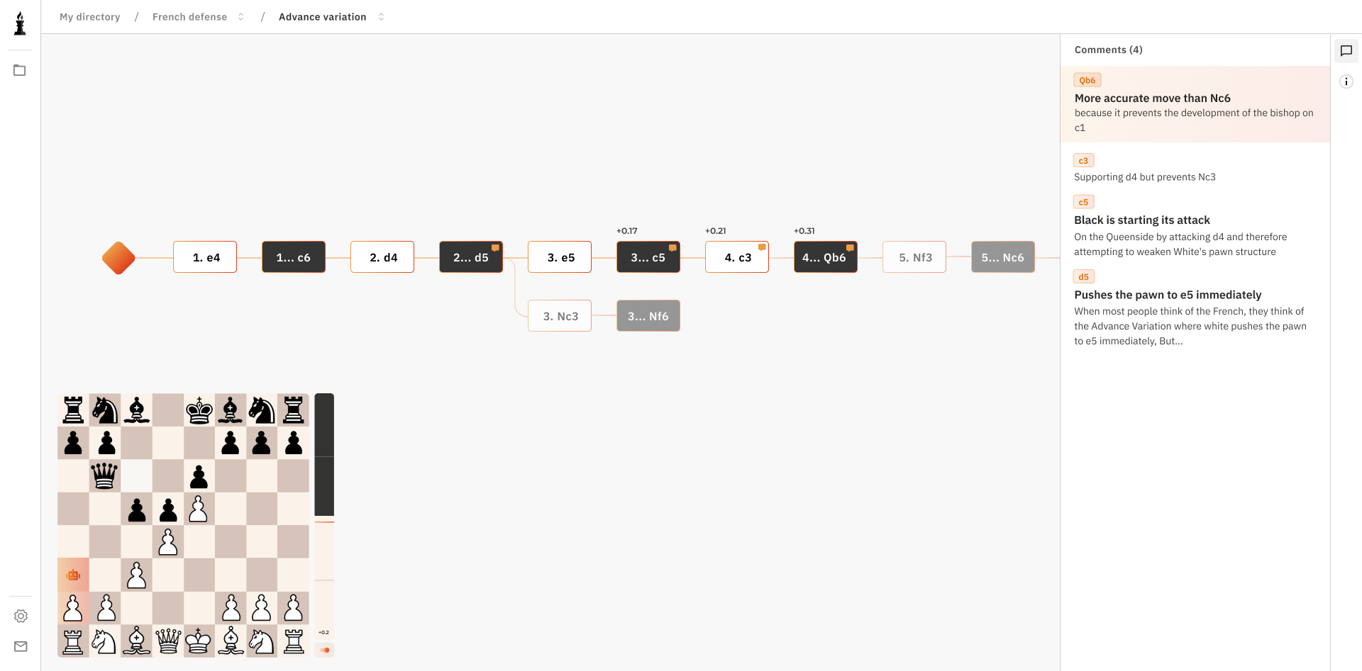Select the black pawn on d5
The image size is (1362, 671).
pos(168,509)
